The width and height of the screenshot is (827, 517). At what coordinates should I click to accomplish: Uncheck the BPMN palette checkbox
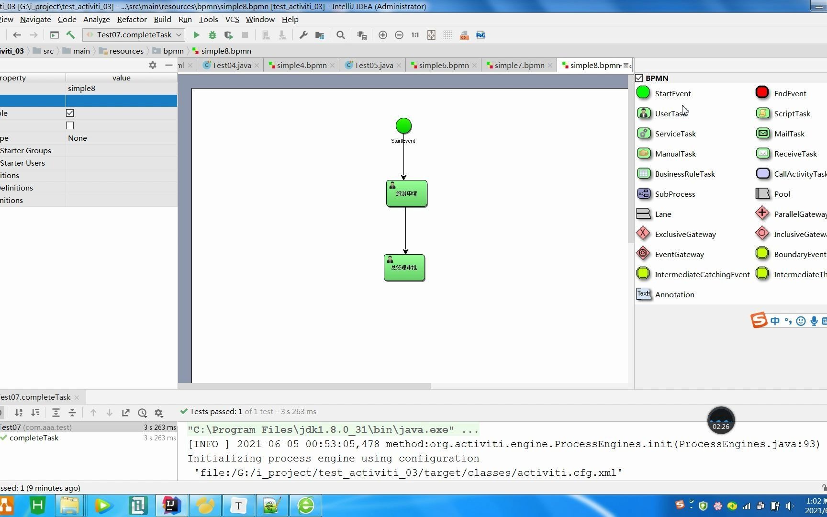coord(639,78)
